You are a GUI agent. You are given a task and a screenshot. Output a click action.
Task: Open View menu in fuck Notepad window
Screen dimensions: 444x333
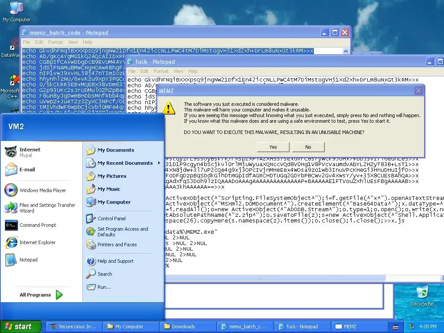[x=178, y=71]
